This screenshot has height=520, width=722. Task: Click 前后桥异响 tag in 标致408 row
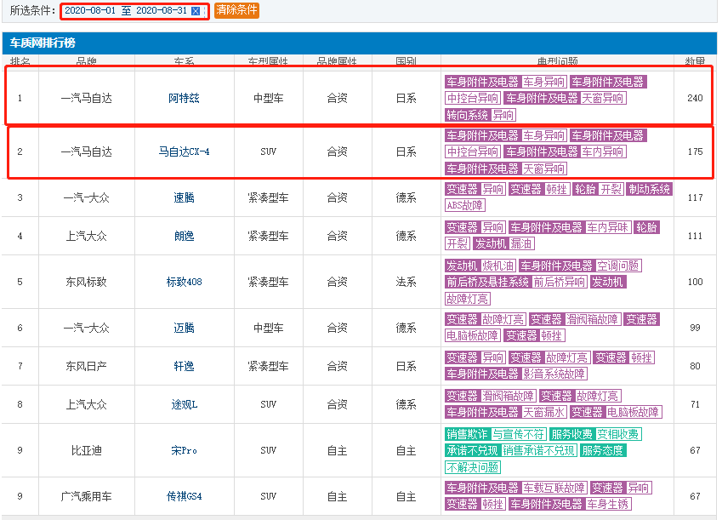(560, 282)
